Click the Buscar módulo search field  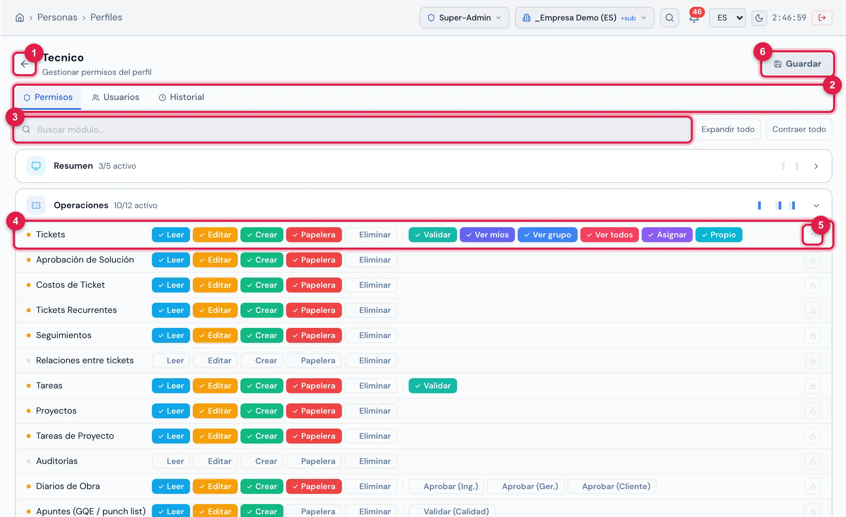click(352, 130)
